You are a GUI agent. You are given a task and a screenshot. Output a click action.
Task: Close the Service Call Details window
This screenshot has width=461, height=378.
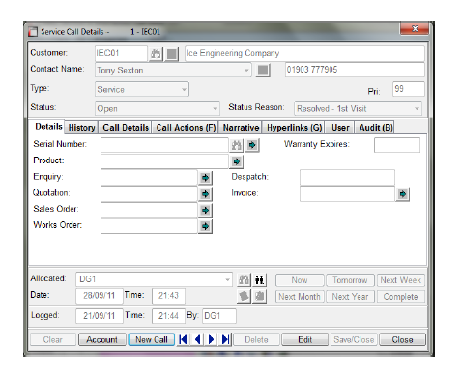pyautogui.click(x=415, y=29)
